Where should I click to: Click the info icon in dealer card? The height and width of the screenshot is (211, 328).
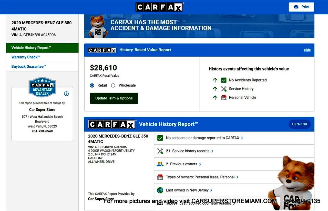click(66, 94)
